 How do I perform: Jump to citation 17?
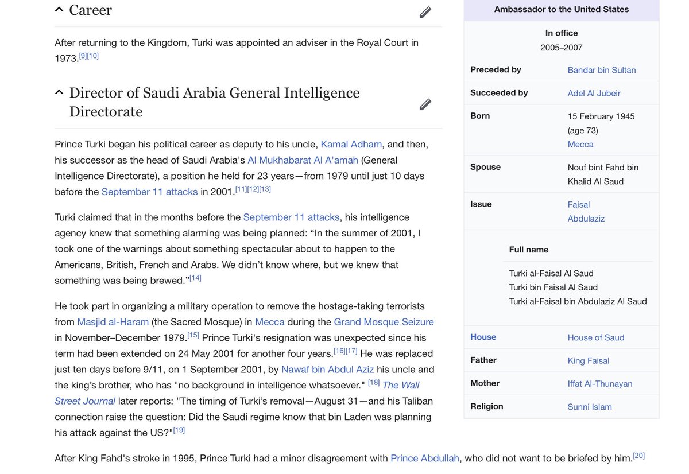tap(351, 351)
